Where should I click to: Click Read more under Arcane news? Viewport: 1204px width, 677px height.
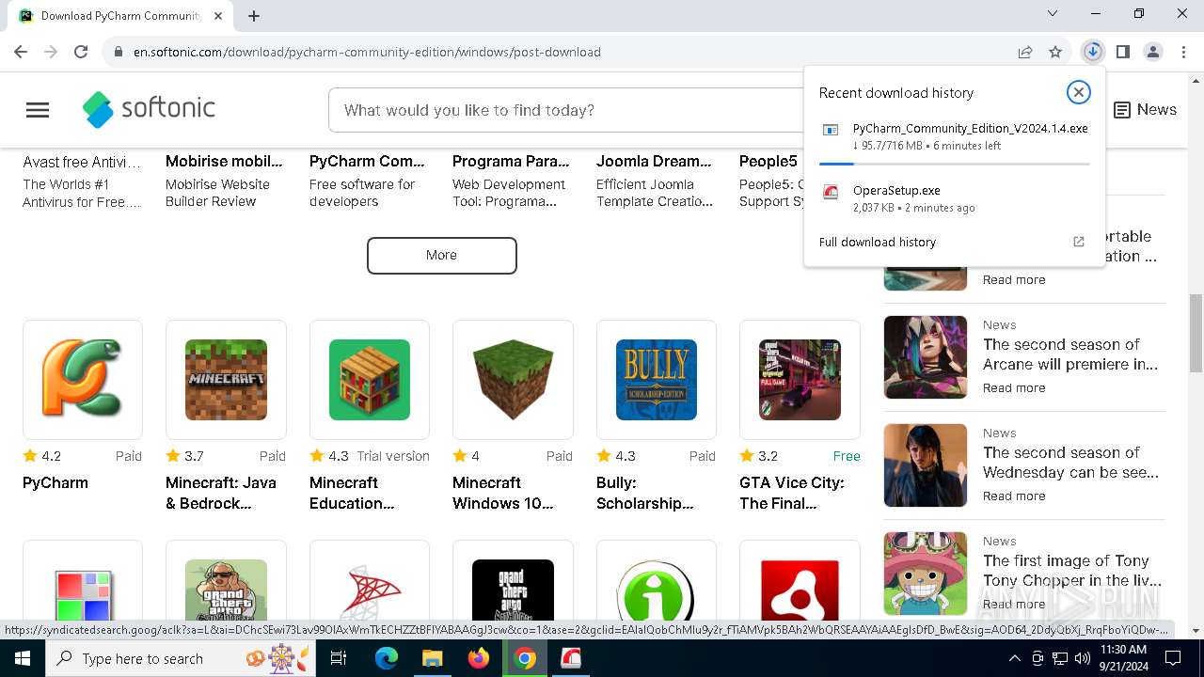[1014, 387]
